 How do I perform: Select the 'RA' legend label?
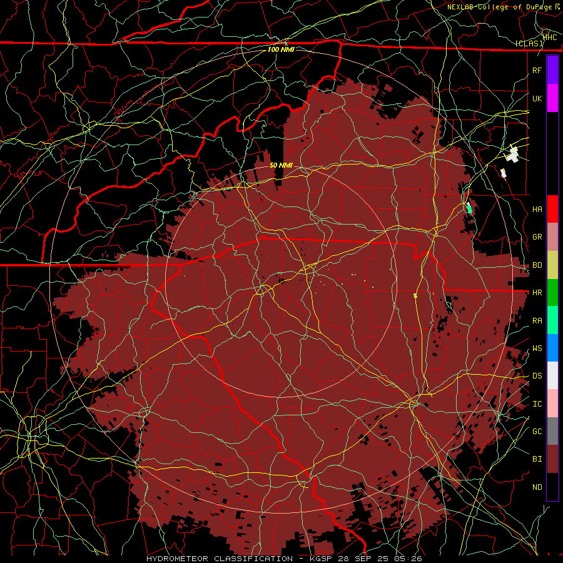click(x=537, y=321)
